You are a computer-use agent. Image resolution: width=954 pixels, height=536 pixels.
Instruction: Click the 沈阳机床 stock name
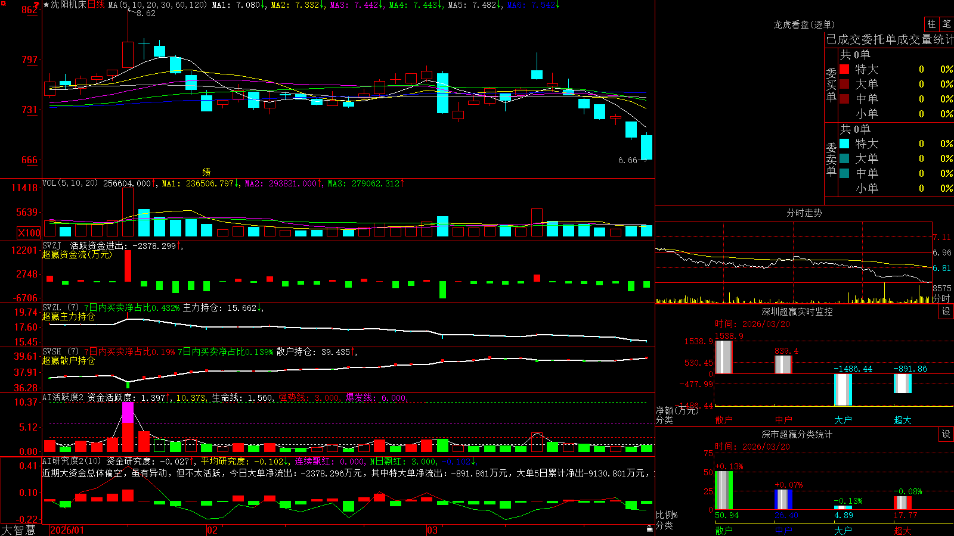click(x=69, y=5)
